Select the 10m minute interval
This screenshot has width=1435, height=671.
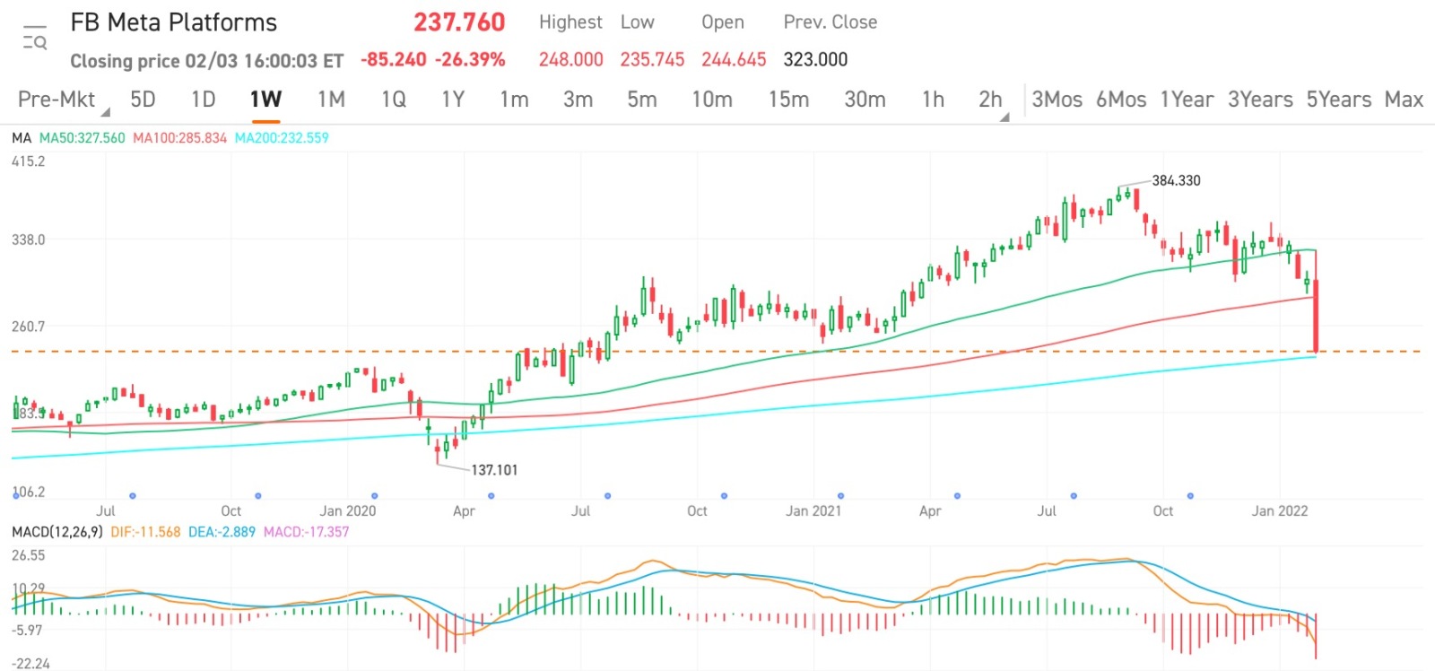(x=711, y=100)
